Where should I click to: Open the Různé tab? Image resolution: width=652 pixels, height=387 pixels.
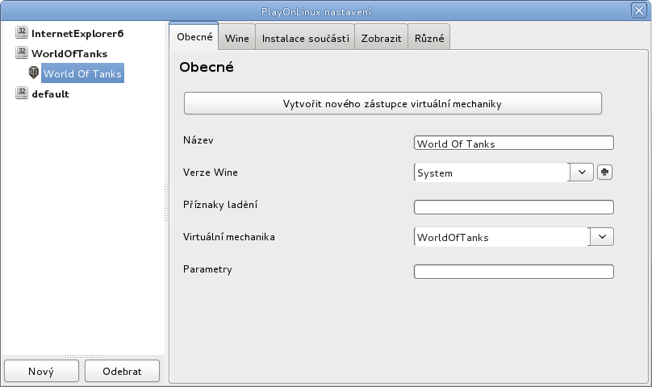[429, 38]
